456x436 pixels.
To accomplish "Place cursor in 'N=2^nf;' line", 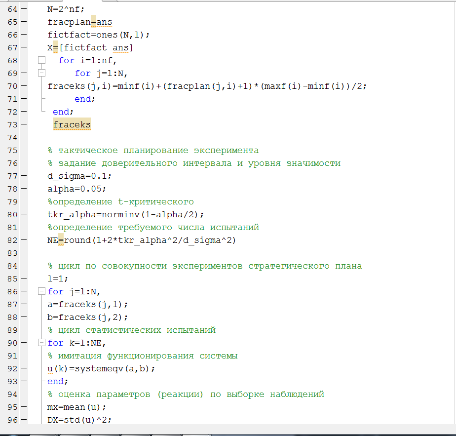I will pyautogui.click(x=66, y=9).
